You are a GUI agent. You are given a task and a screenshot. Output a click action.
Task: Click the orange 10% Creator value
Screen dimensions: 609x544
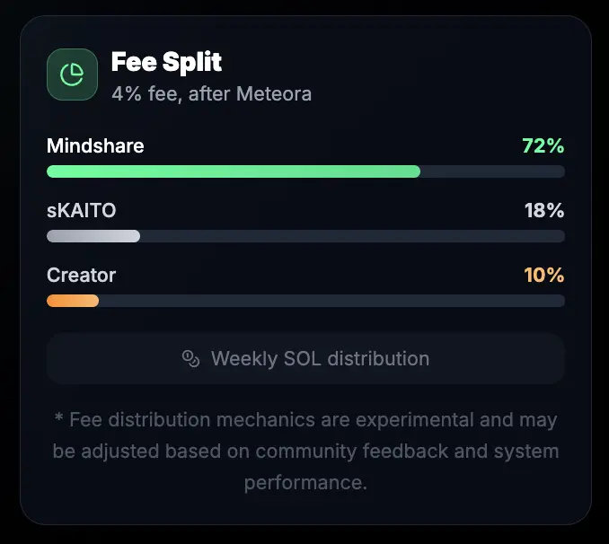544,276
